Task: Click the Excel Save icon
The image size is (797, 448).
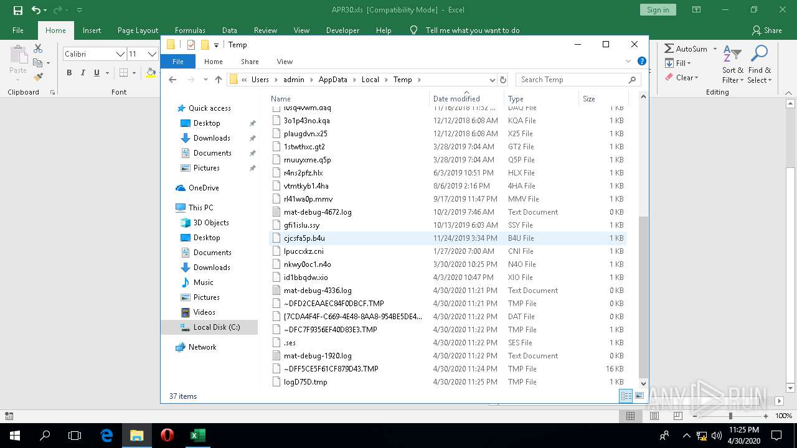Action: click(x=17, y=10)
